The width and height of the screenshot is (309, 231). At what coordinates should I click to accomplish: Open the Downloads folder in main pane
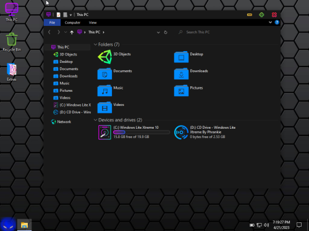pyautogui.click(x=181, y=74)
